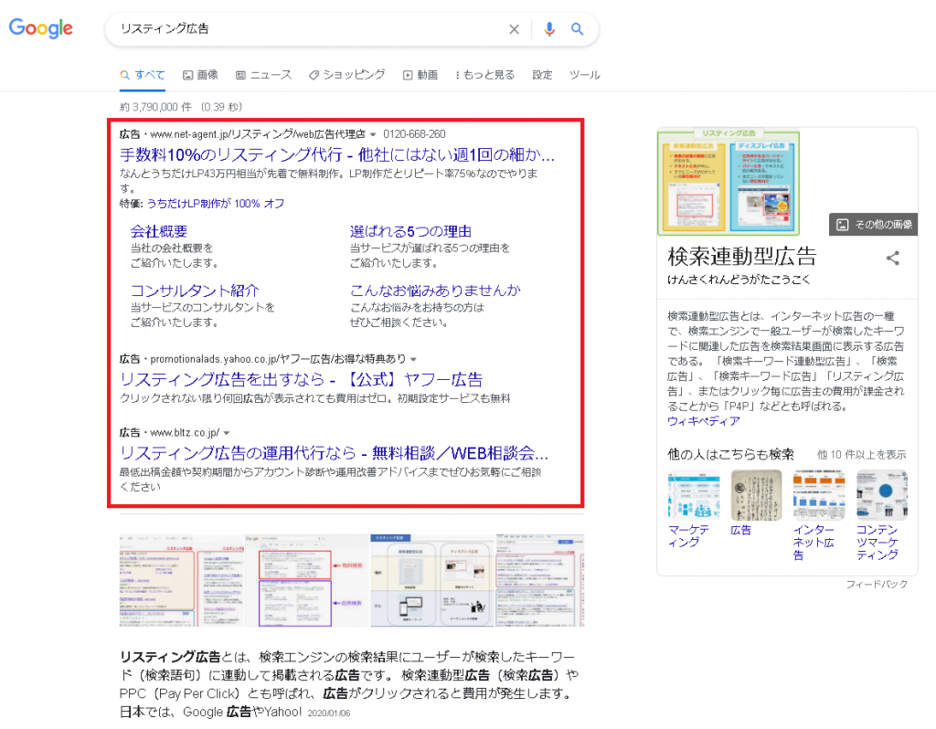Open the こんなお悩みありませんか sitelink
The height and width of the screenshot is (729, 936).
click(435, 291)
